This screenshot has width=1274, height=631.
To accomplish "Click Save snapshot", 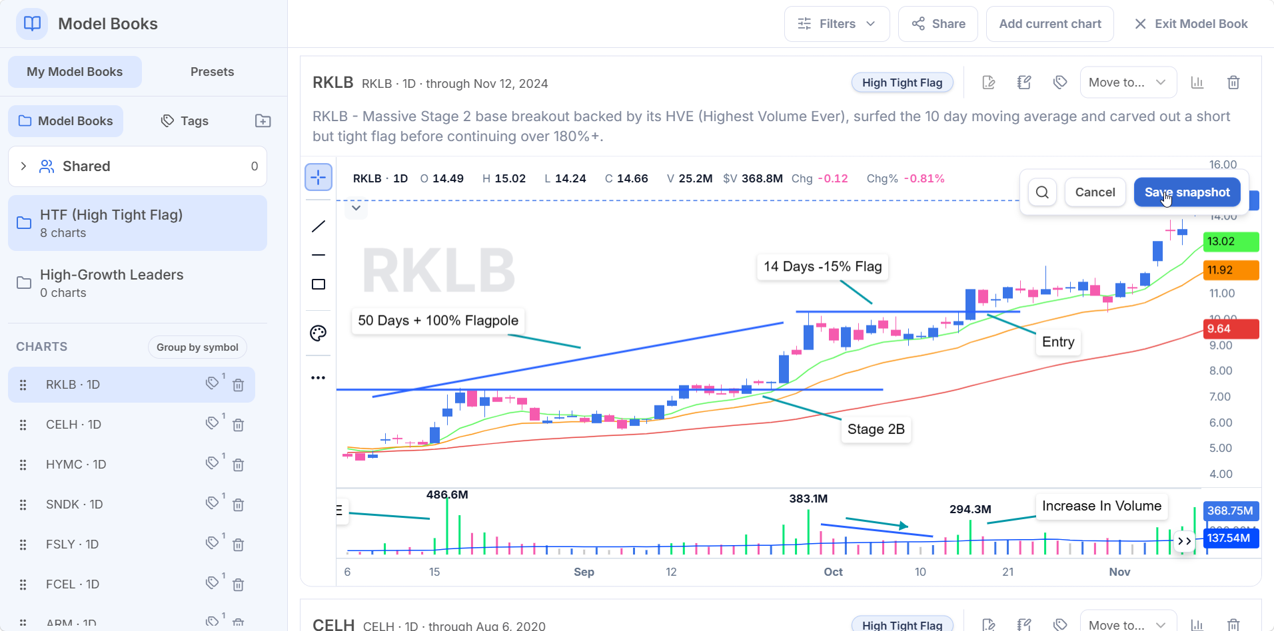I will pyautogui.click(x=1187, y=192).
